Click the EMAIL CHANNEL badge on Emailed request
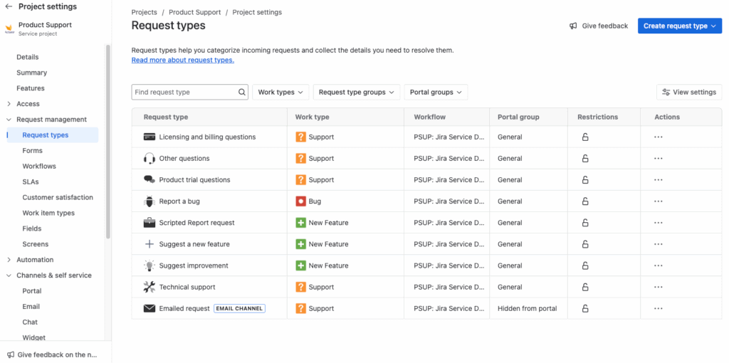The width and height of the screenshot is (729, 363). click(239, 309)
